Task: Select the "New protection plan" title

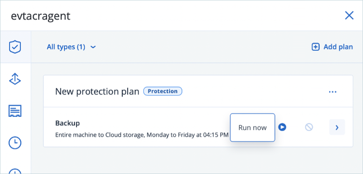Action: [97, 91]
